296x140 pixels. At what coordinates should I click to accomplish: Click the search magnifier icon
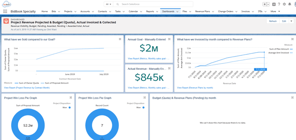117,4
